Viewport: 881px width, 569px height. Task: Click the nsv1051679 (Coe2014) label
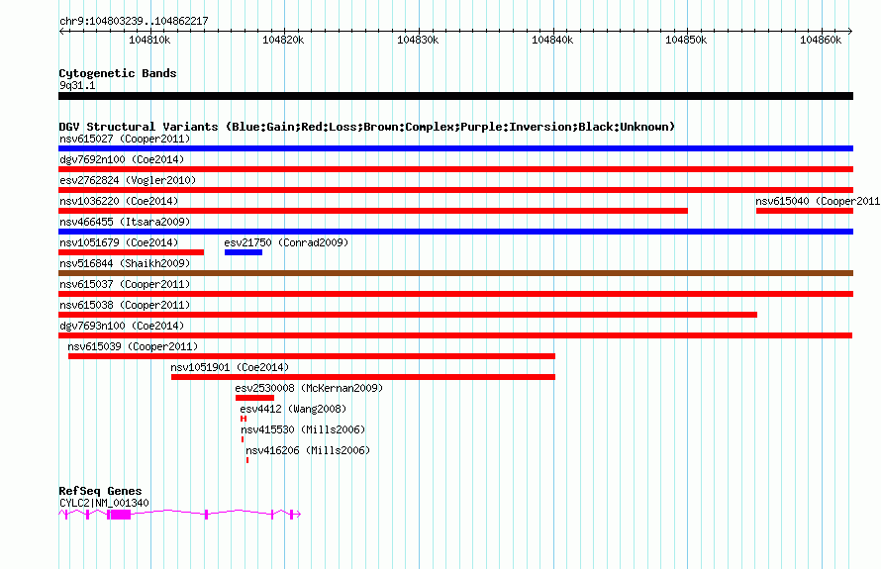pos(119,242)
